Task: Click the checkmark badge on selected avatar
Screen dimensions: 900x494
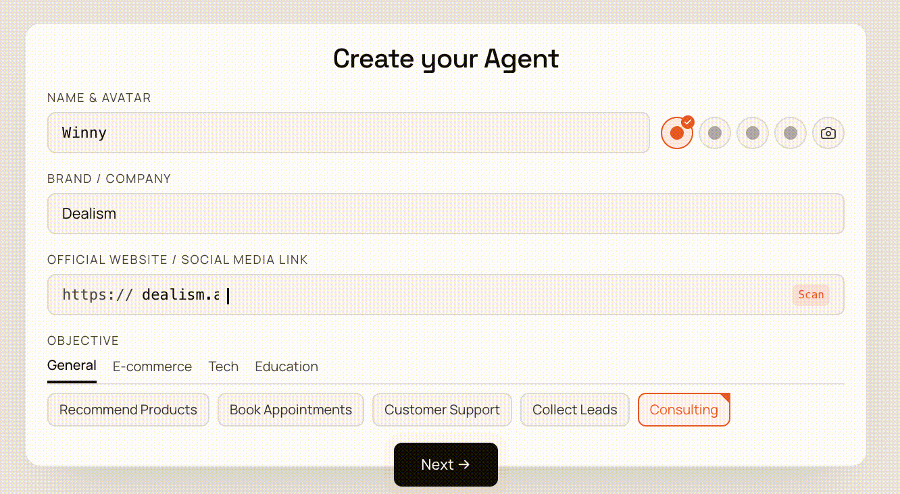Action: (x=688, y=122)
